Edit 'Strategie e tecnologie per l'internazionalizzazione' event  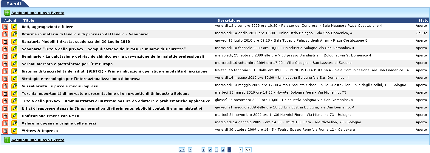point(14,79)
